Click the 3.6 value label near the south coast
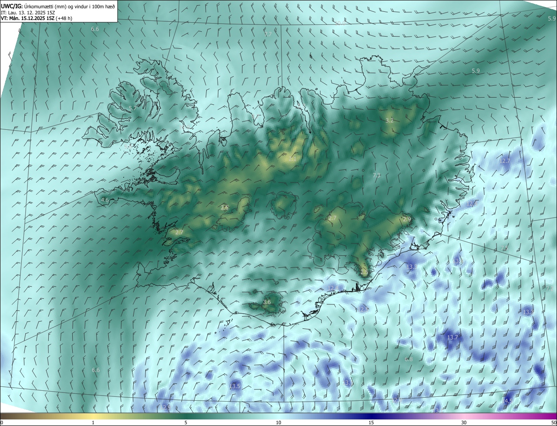Viewport: 557px width, 426px height. click(x=267, y=302)
